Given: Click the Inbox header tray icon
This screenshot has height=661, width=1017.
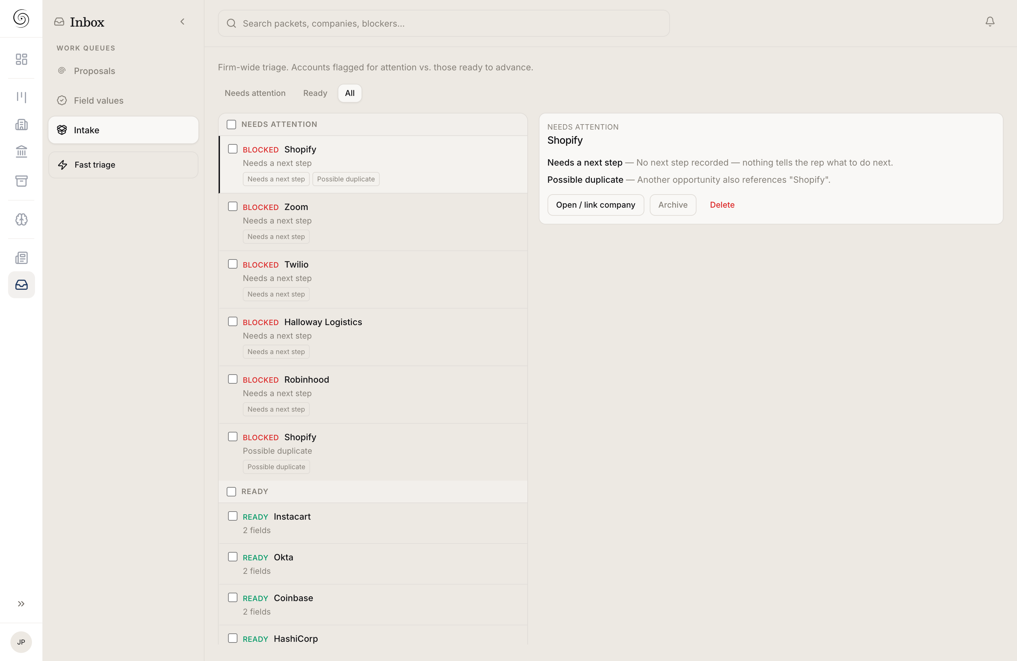Looking at the screenshot, I should point(59,22).
